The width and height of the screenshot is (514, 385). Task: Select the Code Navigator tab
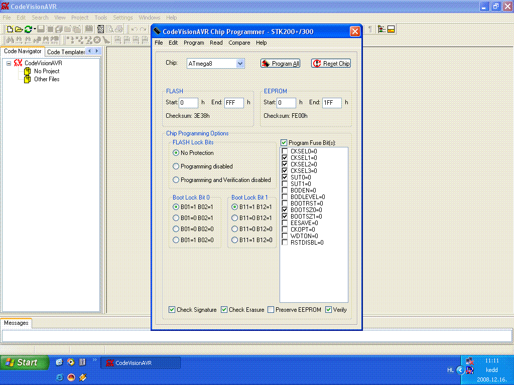[x=23, y=51]
